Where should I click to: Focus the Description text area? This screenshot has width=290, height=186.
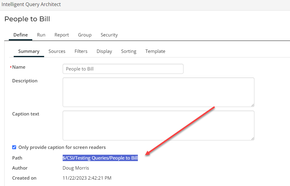coord(158,92)
